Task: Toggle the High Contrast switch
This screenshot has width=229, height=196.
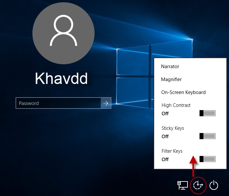Action: click(207, 113)
